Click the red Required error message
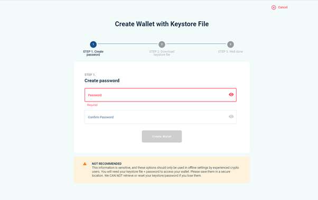The width and height of the screenshot is (318, 200). [92, 105]
